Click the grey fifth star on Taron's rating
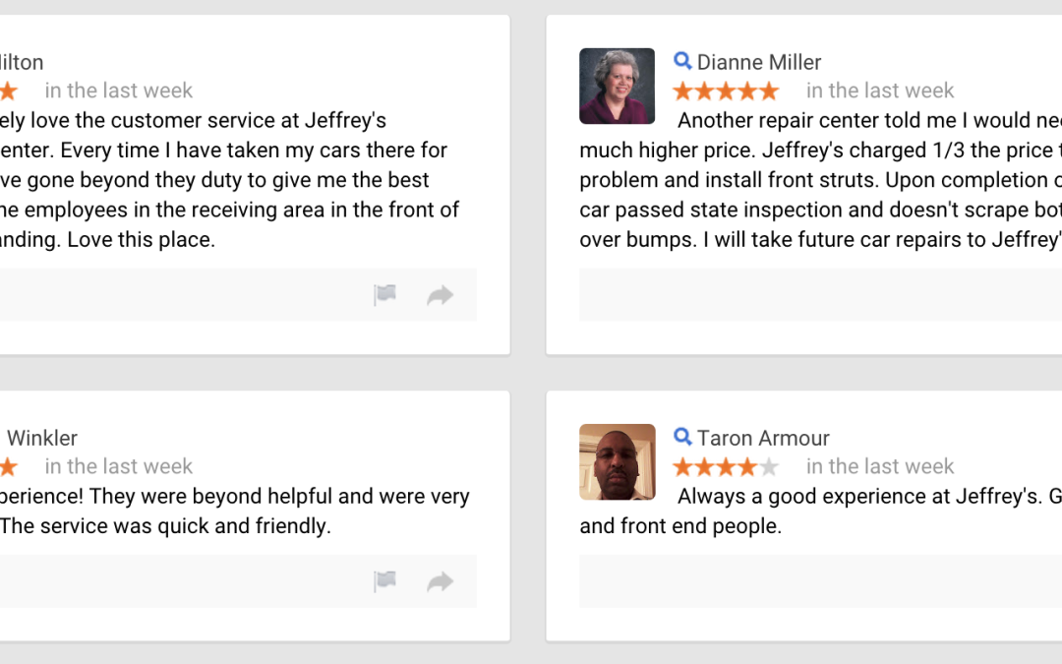Screen dimensions: 1062x664 [769, 467]
